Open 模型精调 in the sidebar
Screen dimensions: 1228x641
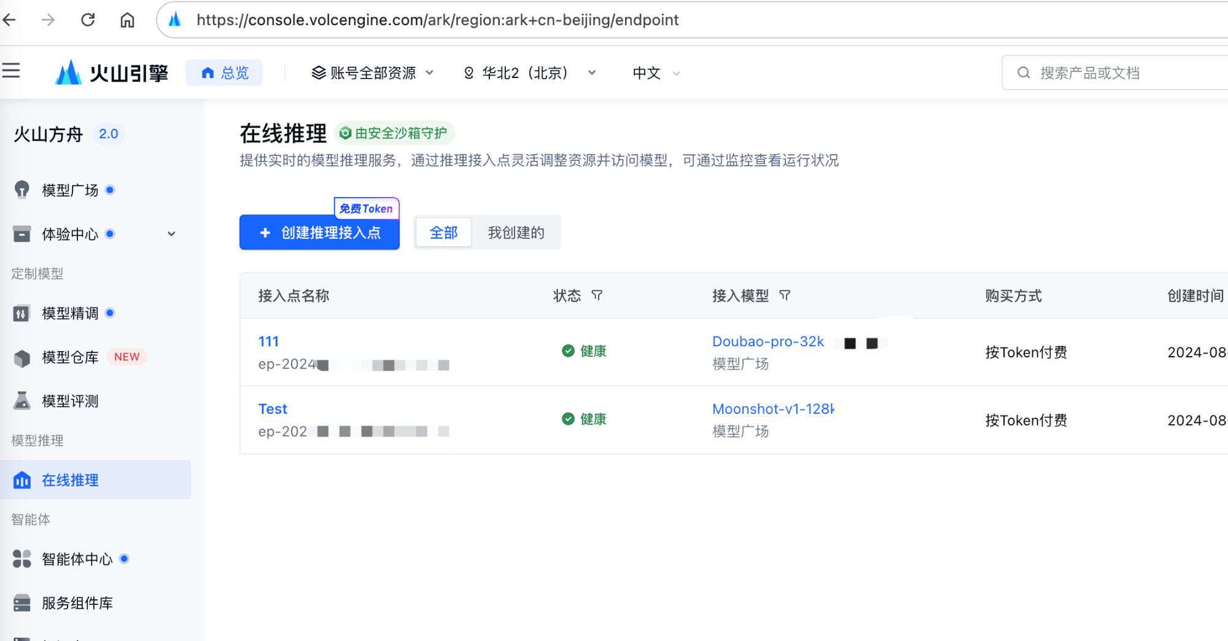click(x=70, y=314)
